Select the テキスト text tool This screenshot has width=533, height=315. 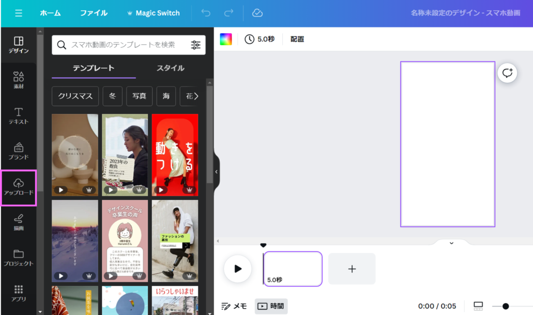click(19, 116)
